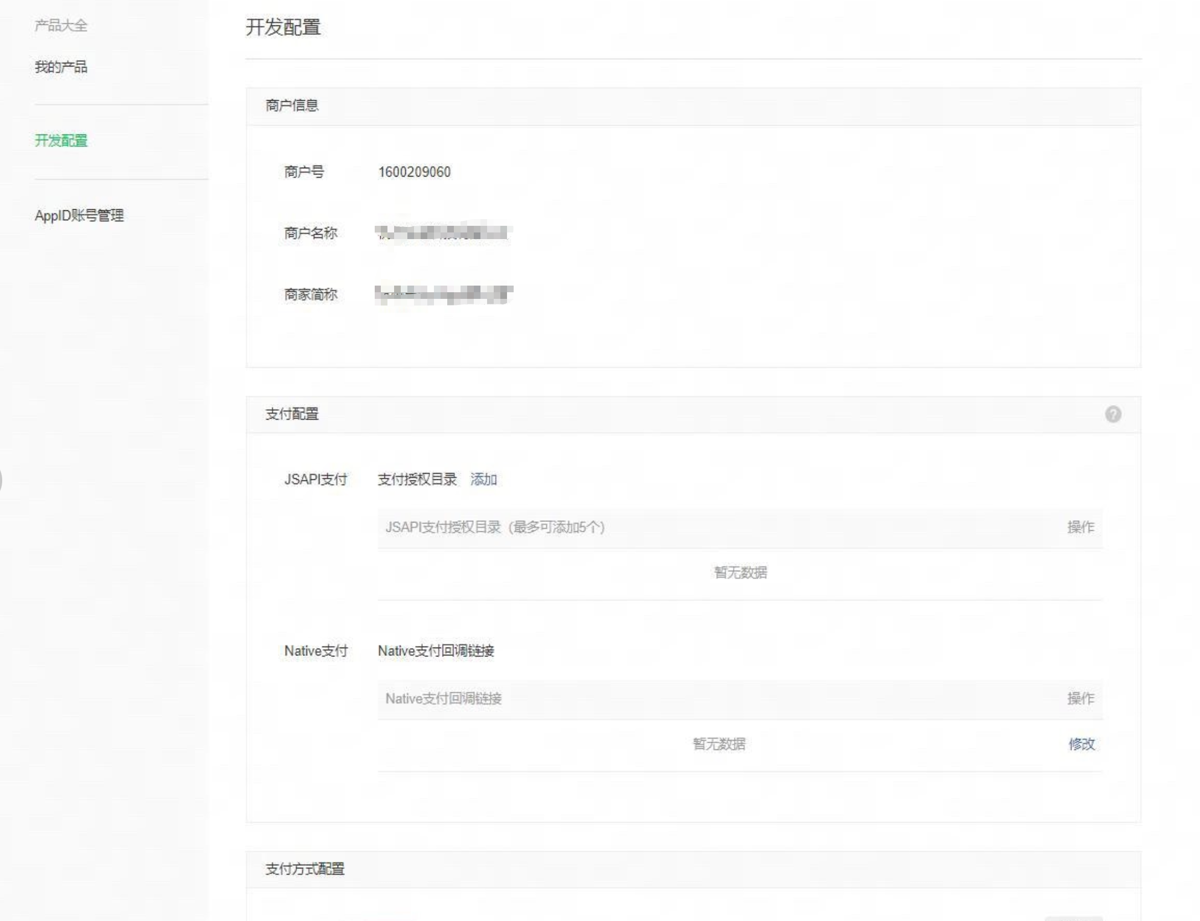Screen dimensions: 1200x921
Task: Click the 支付配置 section header
Action: [x=292, y=414]
